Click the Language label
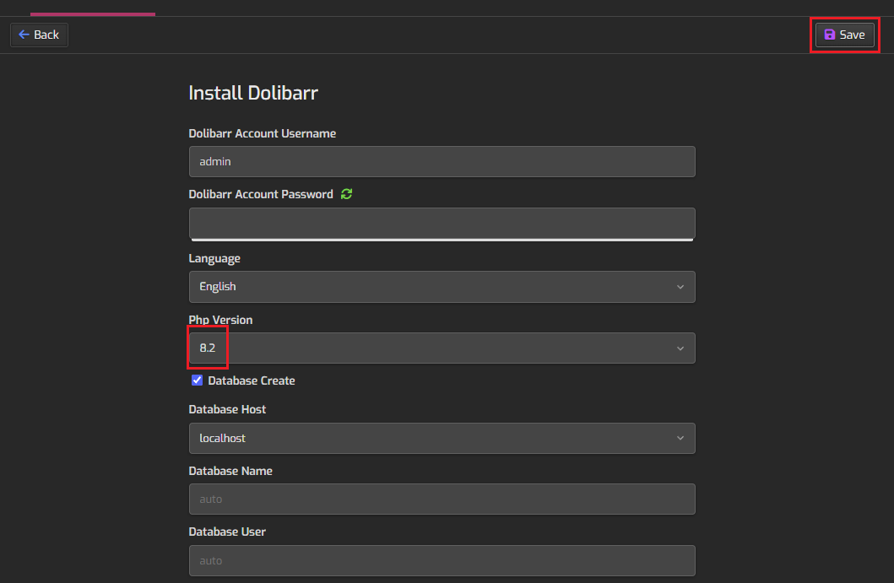894x583 pixels. pyautogui.click(x=214, y=259)
